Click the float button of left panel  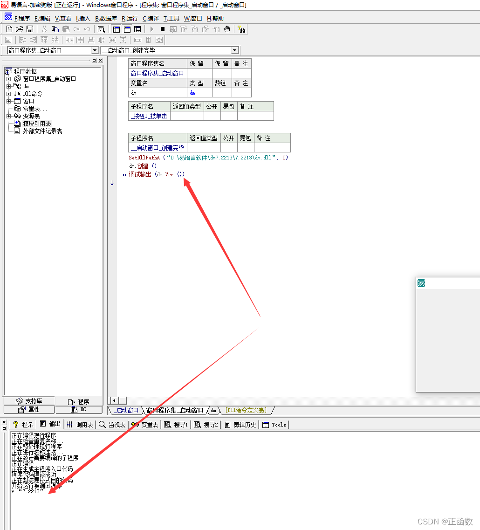click(x=94, y=60)
